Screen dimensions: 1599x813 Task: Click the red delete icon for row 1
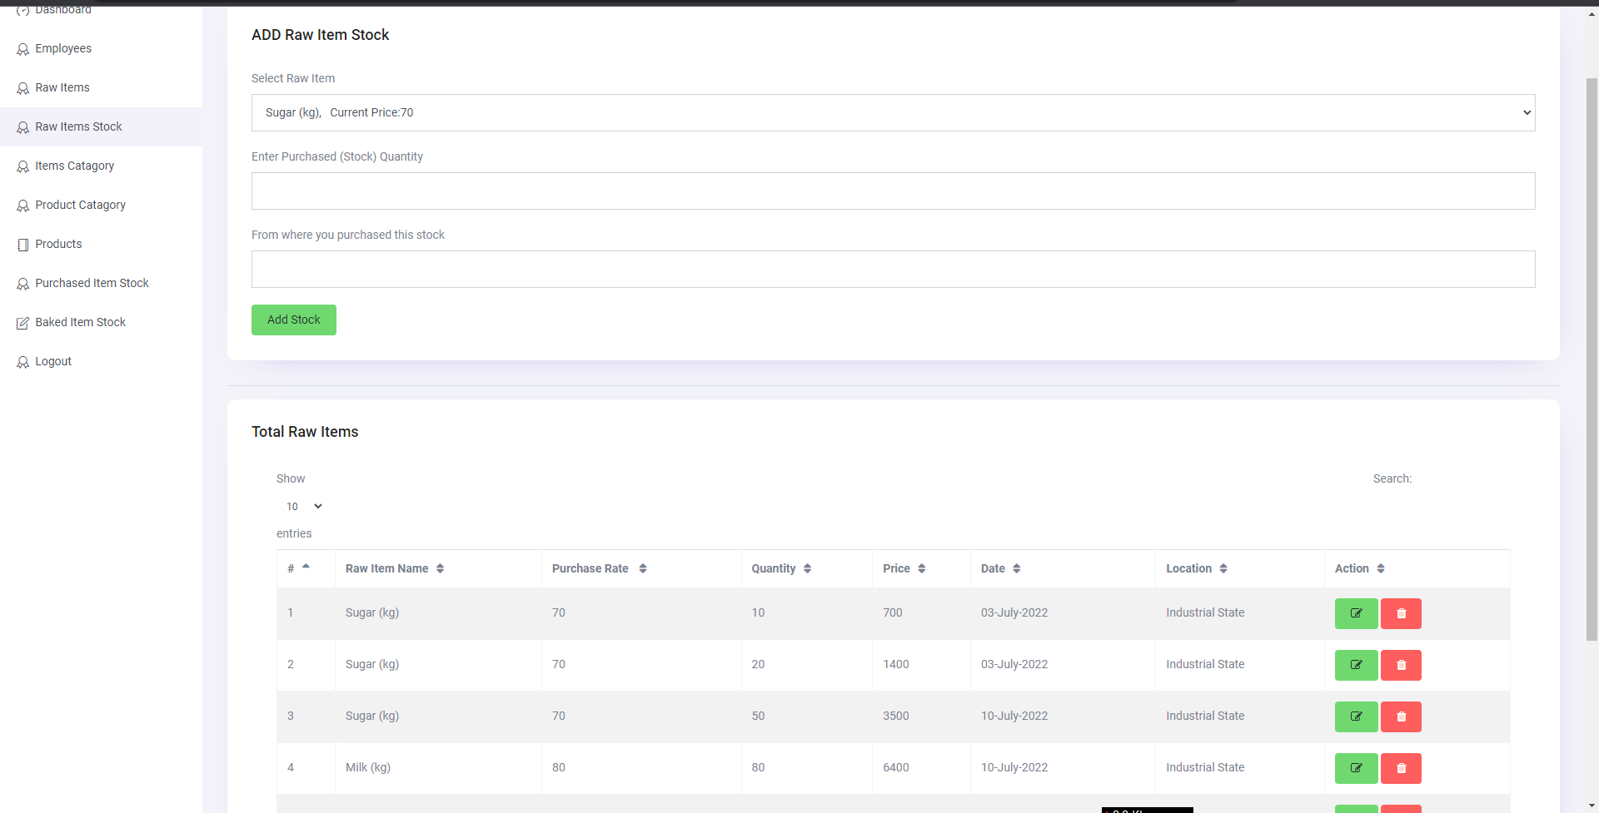(x=1401, y=613)
